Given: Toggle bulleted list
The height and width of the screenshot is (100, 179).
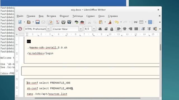Looking at the screenshot, I should 149,29.
